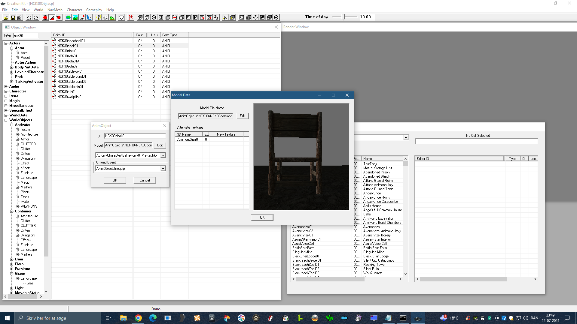Open the Gameplay menu

[94, 10]
